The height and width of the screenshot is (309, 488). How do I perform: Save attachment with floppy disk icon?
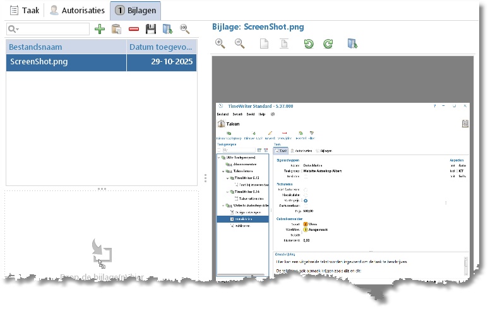[x=151, y=29]
